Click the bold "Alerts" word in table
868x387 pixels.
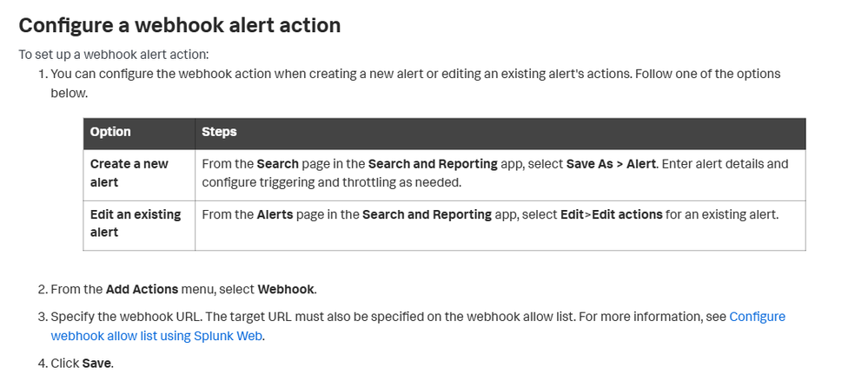tap(275, 214)
